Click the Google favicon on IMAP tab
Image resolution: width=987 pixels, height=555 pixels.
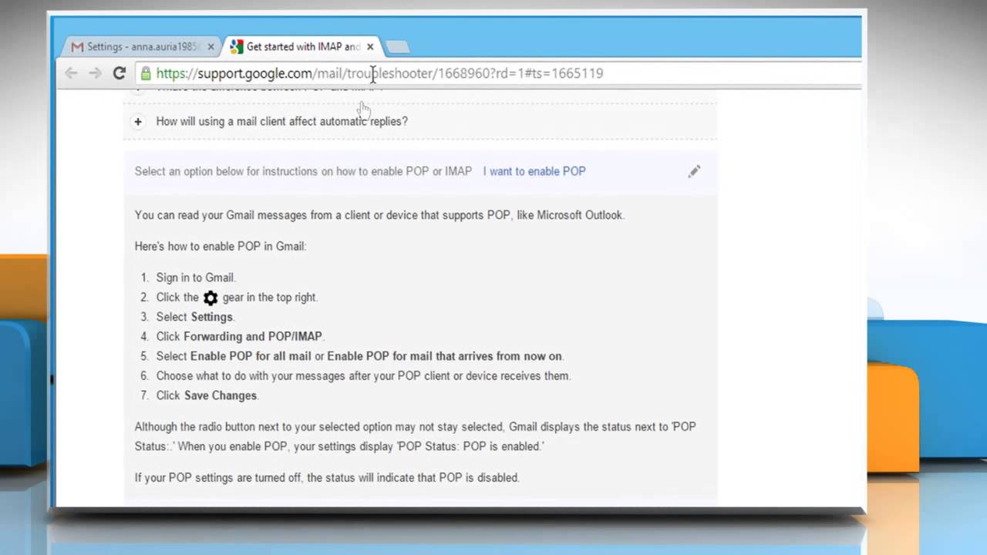tap(237, 47)
